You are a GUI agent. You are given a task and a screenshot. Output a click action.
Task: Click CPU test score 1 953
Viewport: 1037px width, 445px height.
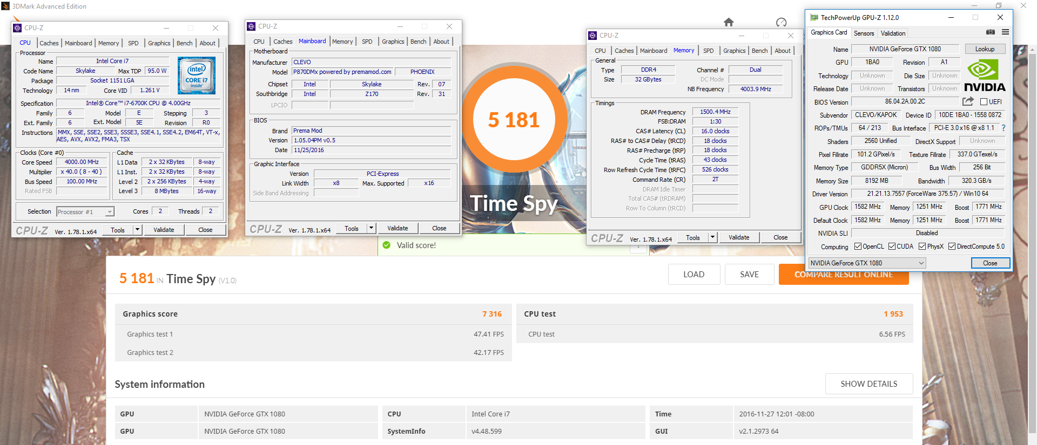893,314
